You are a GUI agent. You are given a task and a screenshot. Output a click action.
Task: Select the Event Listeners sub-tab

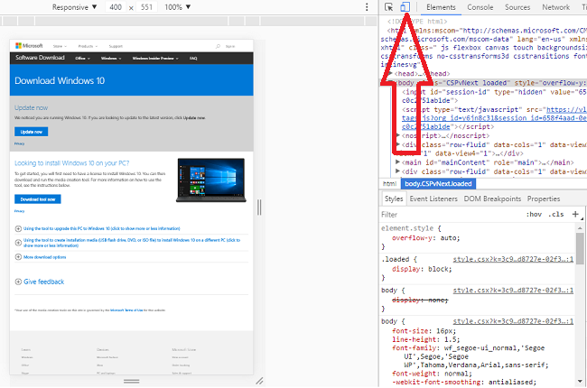(x=433, y=199)
